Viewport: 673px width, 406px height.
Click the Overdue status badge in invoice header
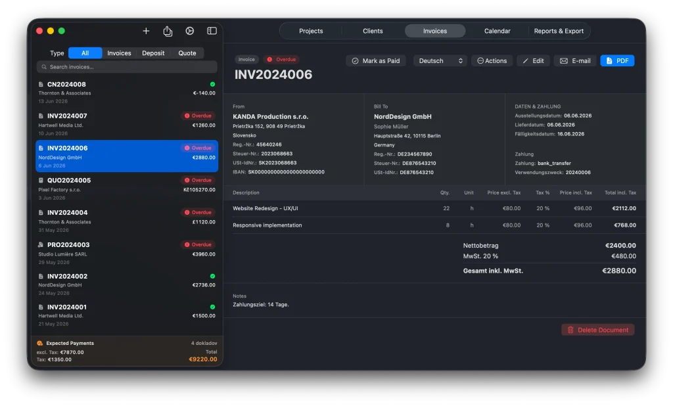click(x=281, y=60)
